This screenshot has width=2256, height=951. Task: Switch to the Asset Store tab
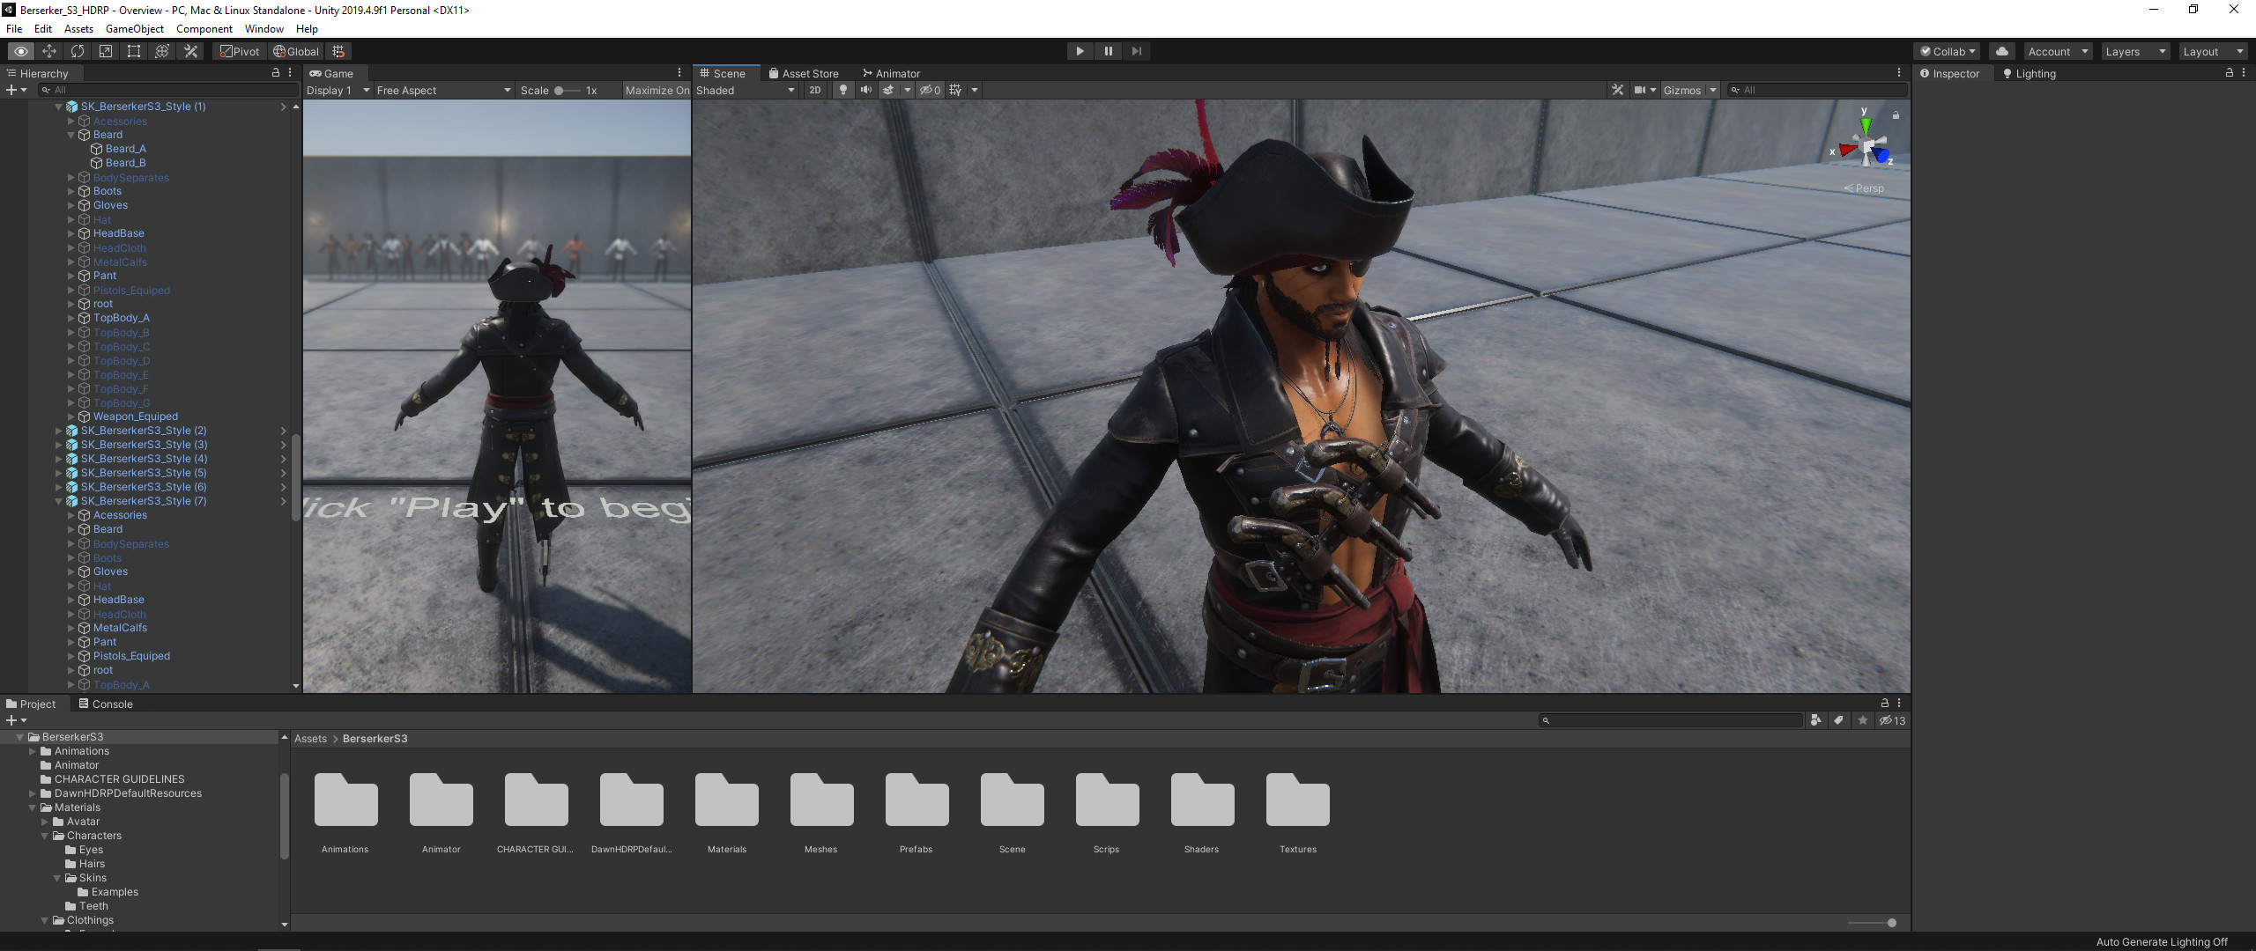803,73
